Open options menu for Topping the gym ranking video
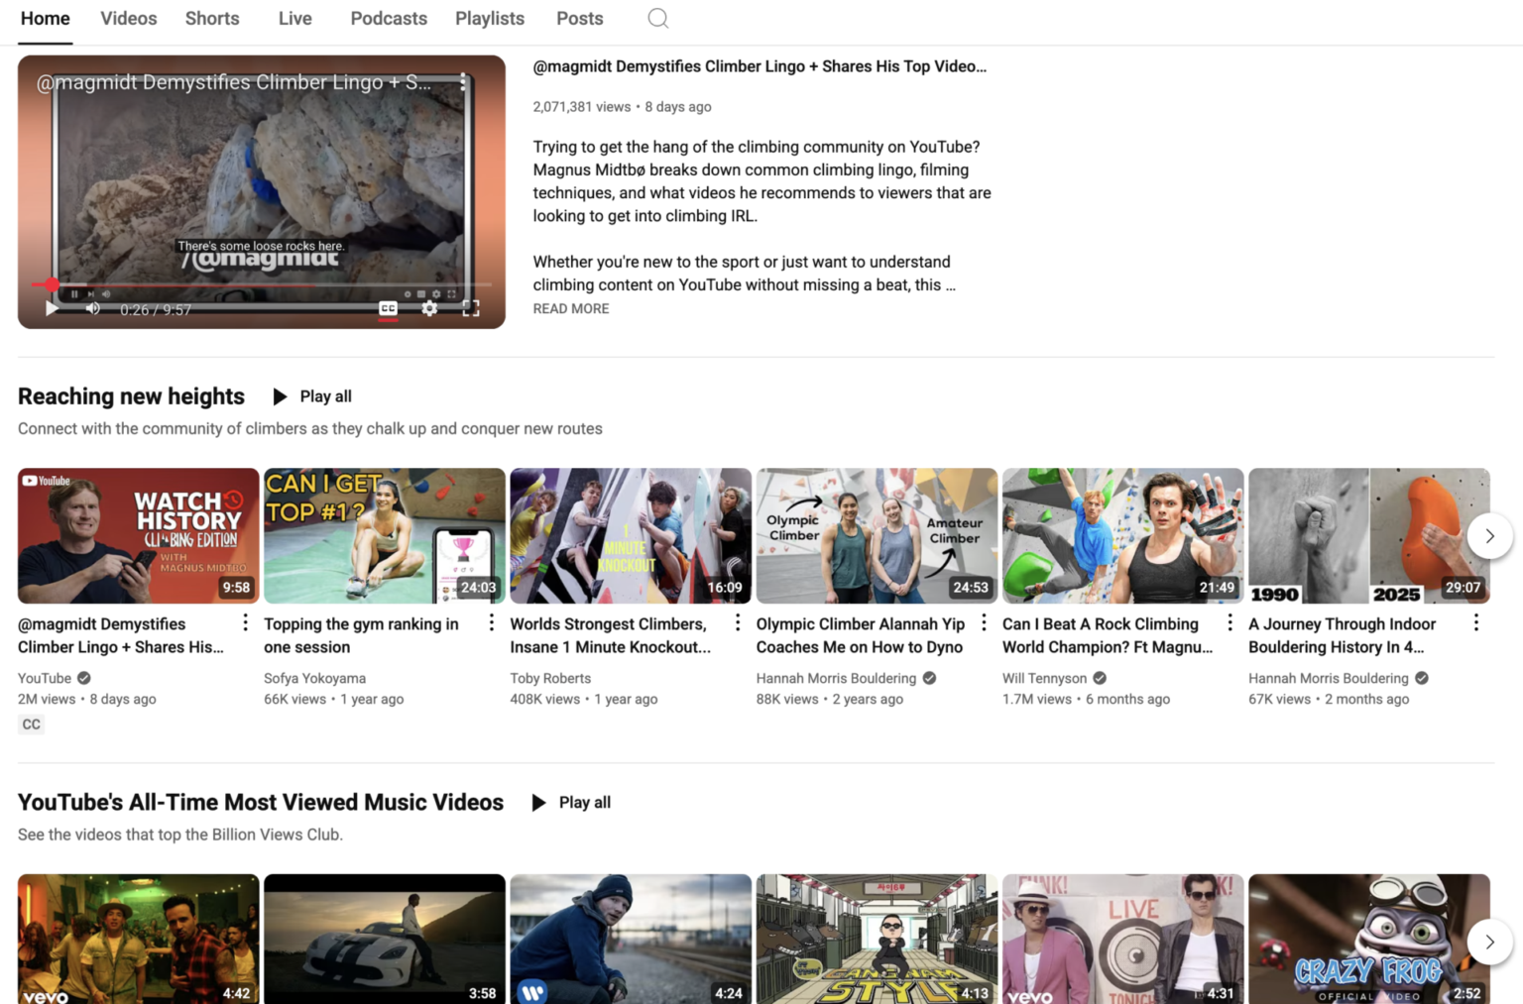 tap(491, 621)
